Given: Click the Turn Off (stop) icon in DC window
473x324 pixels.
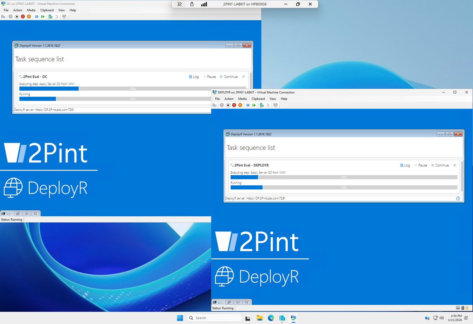Looking at the screenshot, I should click(17, 17).
